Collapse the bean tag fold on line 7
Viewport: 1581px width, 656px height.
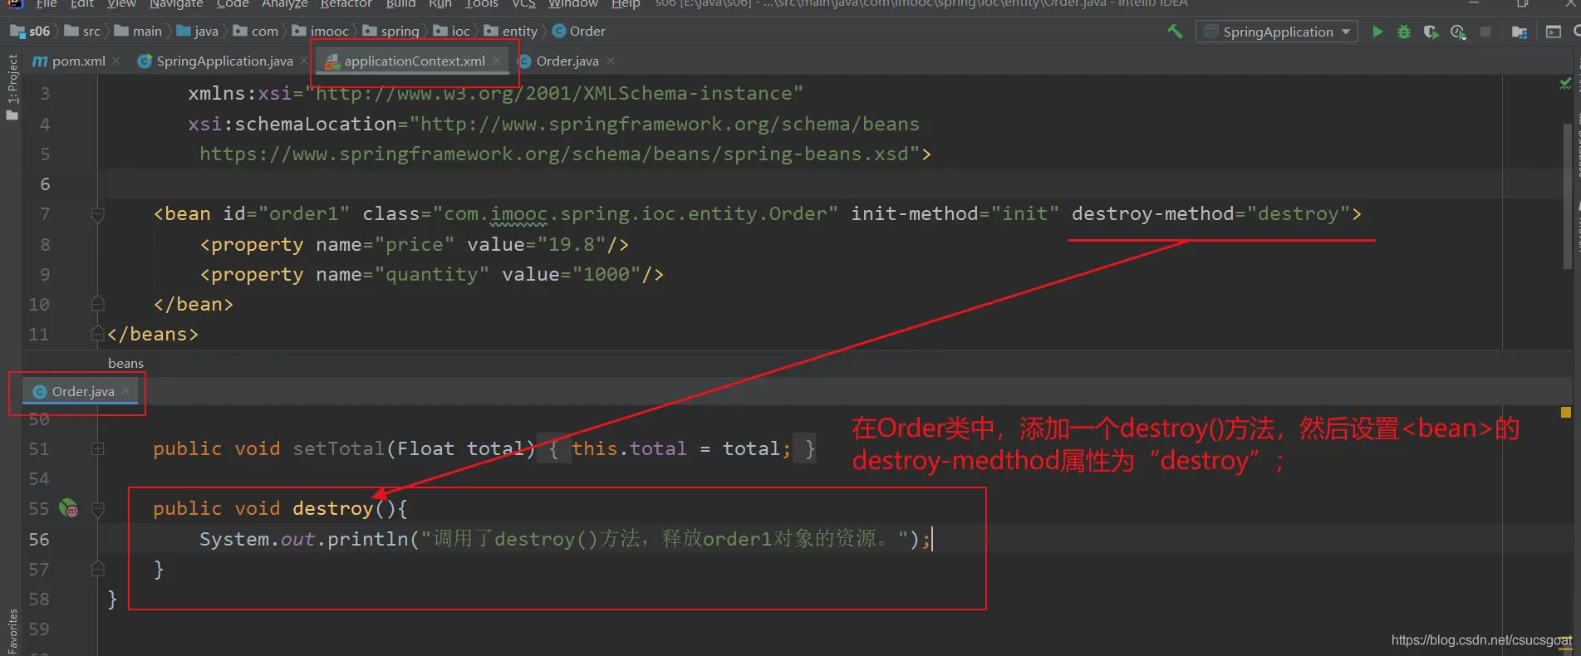(x=97, y=214)
